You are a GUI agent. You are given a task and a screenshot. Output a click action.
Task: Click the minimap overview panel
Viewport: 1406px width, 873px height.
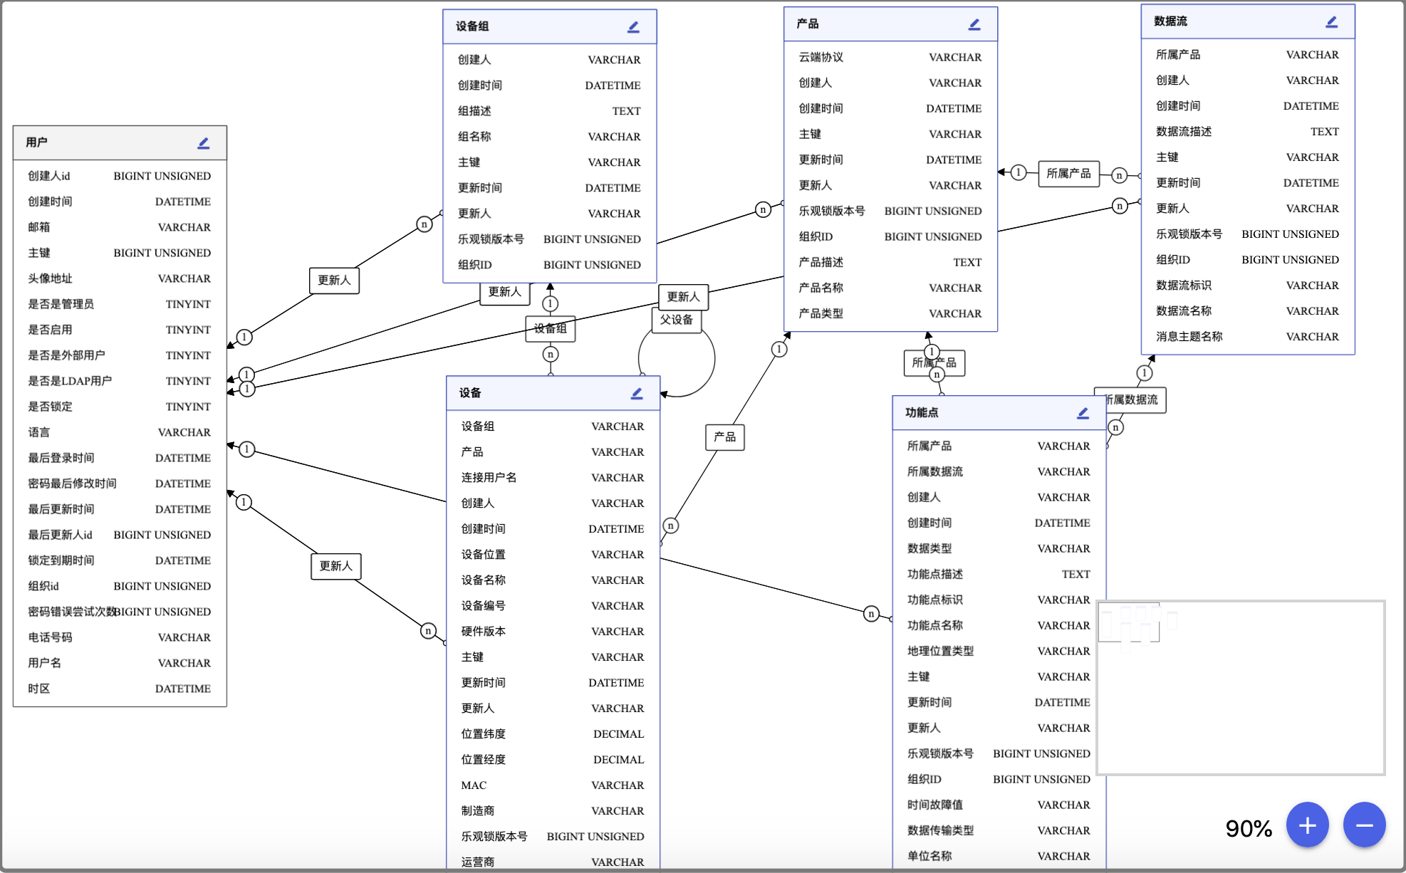(1241, 687)
